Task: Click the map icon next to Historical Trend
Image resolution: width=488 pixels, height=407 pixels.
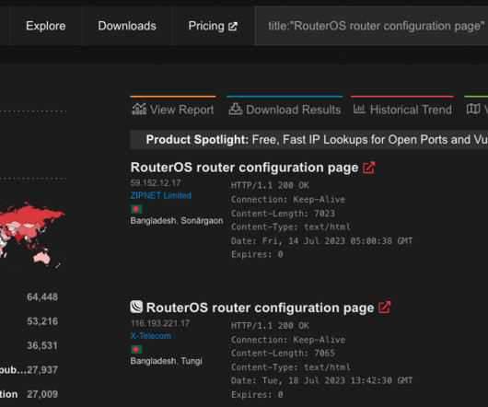Action: pos(473,109)
